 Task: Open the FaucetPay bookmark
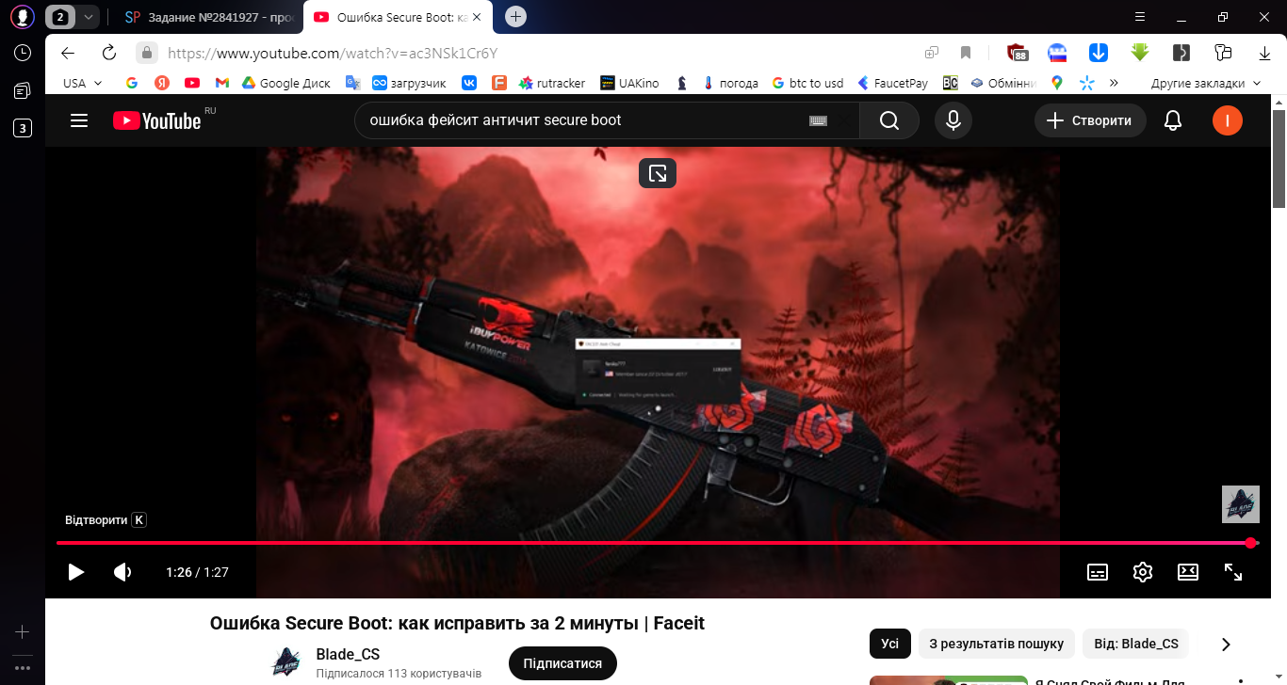892,83
